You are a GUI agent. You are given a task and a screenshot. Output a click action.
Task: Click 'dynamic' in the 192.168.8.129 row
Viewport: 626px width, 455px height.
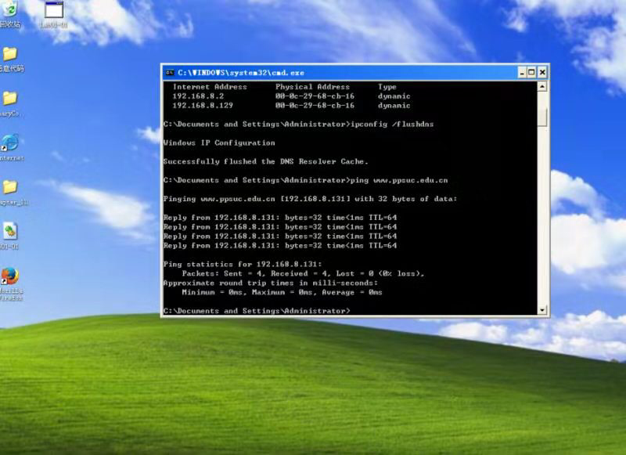click(394, 106)
